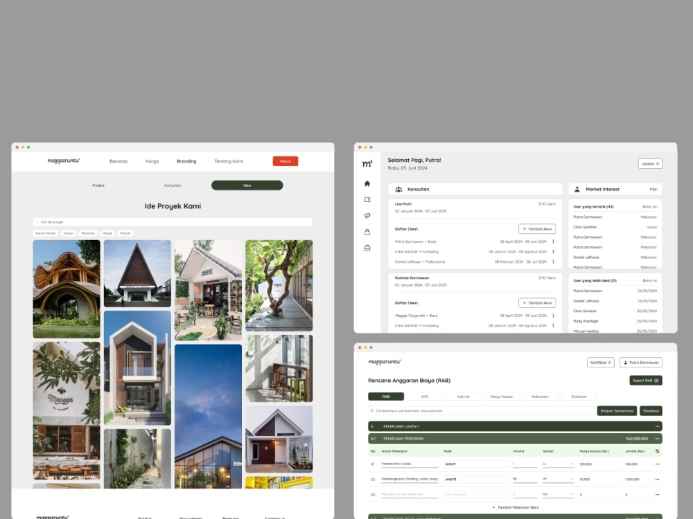The width and height of the screenshot is (693, 519).
Task: Switch to the AHS tab
Action: 424,397
